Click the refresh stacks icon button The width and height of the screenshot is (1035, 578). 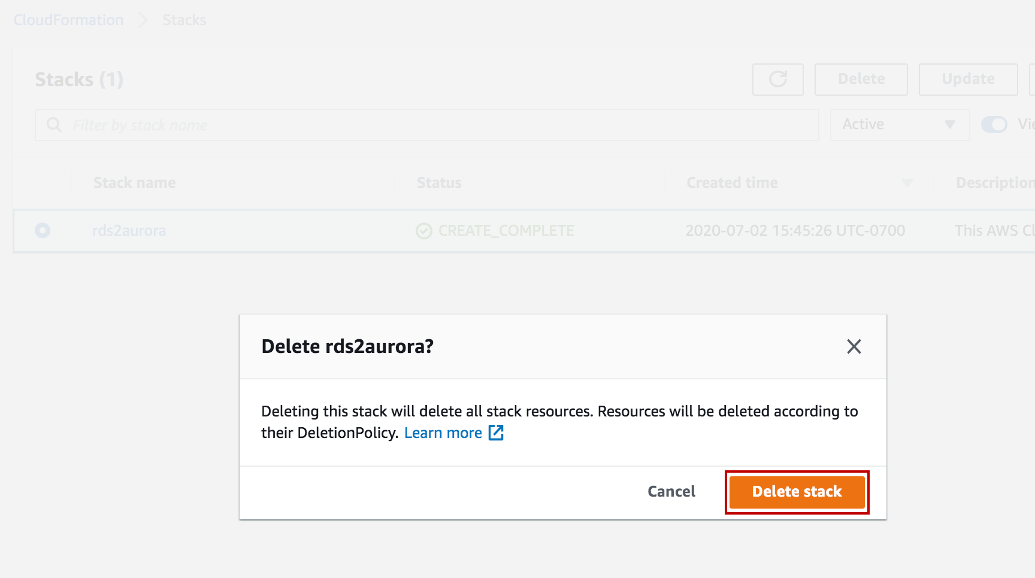point(777,80)
